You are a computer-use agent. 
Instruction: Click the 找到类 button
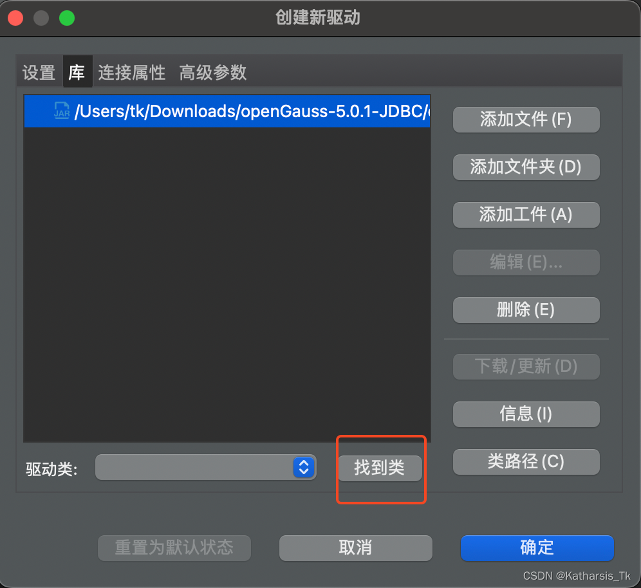380,468
